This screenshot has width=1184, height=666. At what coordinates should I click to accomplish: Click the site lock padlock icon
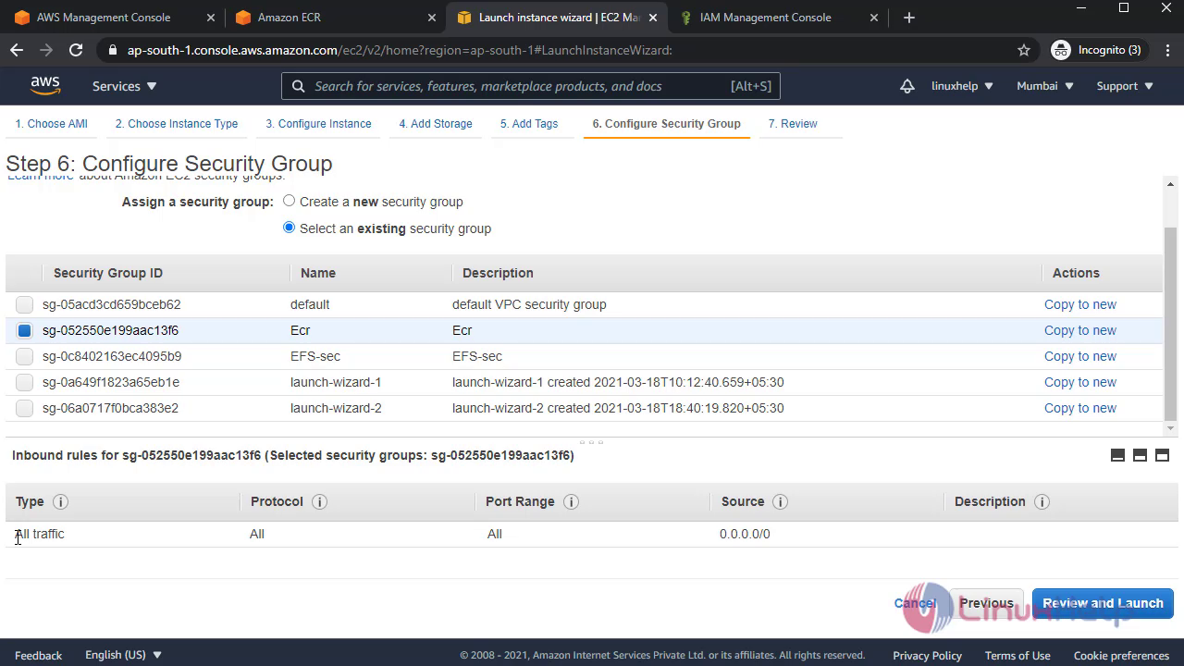tap(113, 50)
